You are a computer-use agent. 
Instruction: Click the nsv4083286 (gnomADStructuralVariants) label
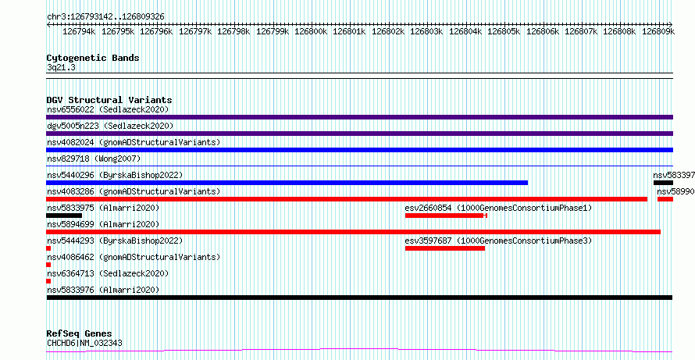pos(134,191)
